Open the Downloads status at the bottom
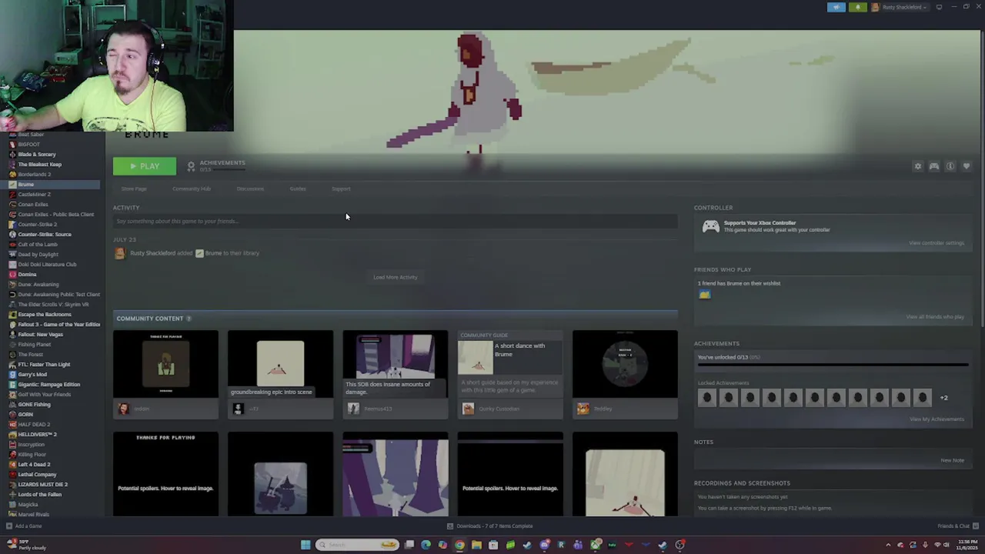This screenshot has height=554, width=985. click(490, 526)
